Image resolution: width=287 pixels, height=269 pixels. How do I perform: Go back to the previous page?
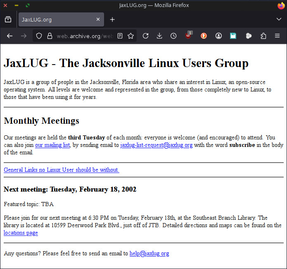click(9, 36)
